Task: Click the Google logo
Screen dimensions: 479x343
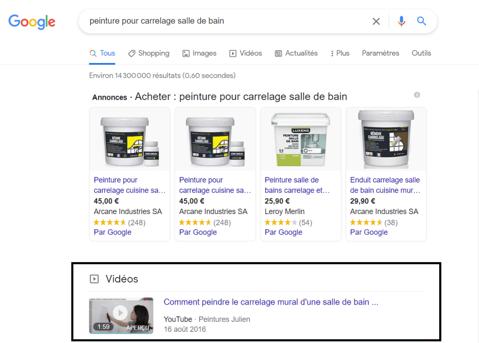Action: (32, 22)
